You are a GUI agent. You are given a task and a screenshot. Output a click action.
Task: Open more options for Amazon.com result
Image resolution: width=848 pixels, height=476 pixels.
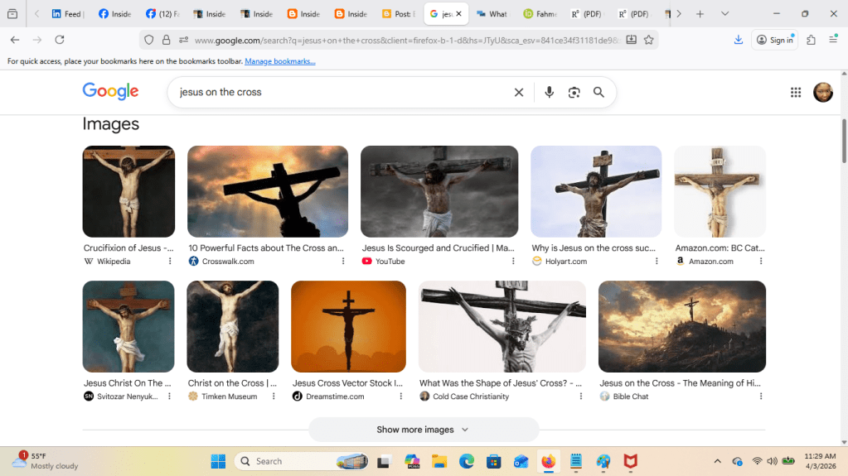[761, 261]
